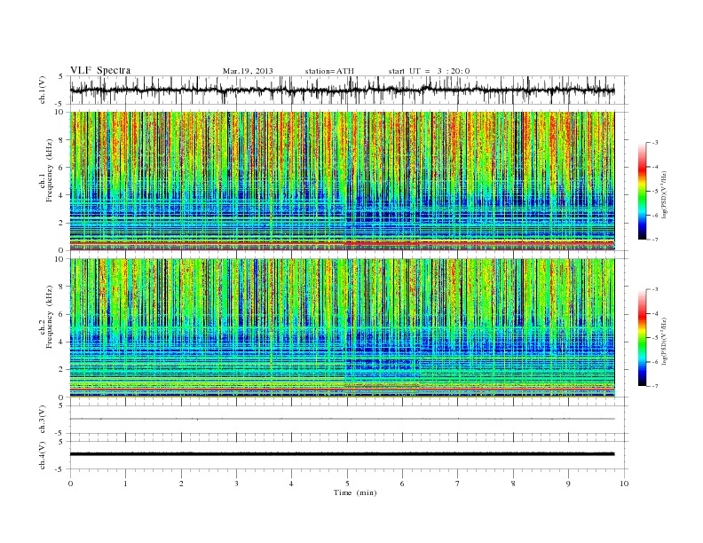The height and width of the screenshot is (543, 703).
Task: Click the ch.1 PSD color scale bar
Action: pos(643,191)
